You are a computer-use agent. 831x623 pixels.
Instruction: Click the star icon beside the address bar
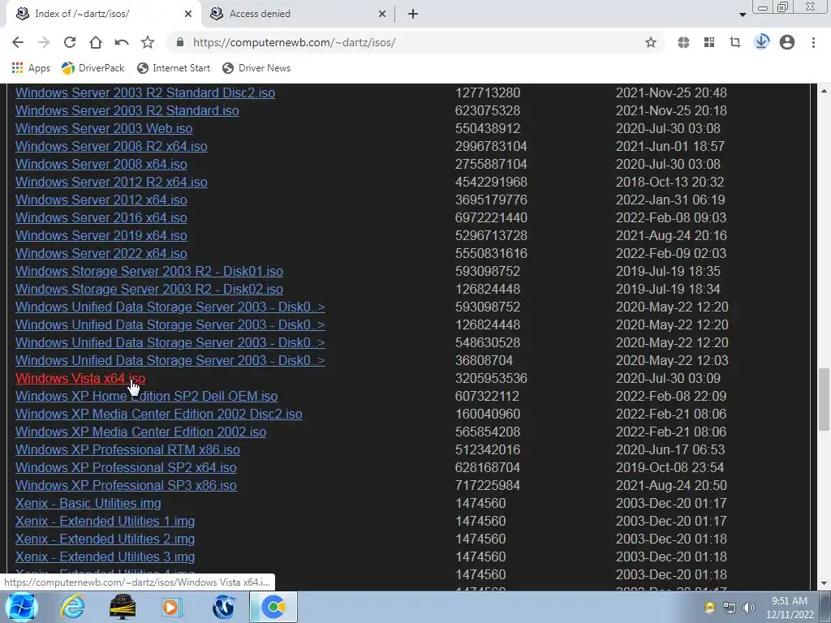148,42
